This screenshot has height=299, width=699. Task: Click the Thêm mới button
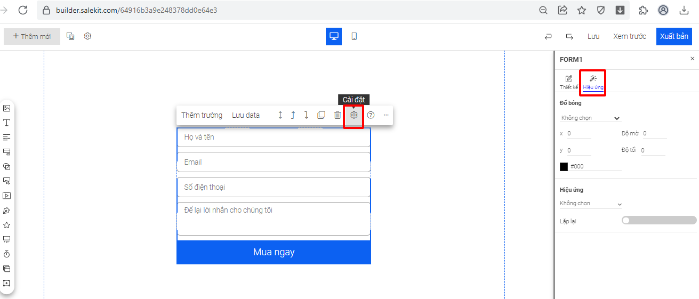(x=31, y=36)
